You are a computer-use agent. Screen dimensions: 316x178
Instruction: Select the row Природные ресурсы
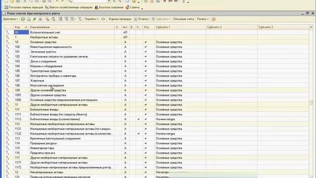[x=156, y=143]
